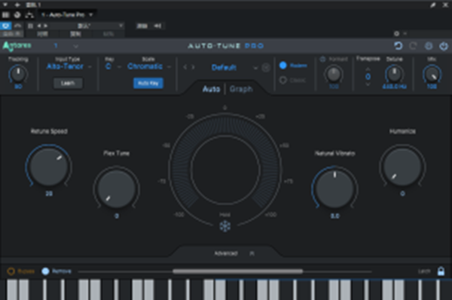The width and height of the screenshot is (452, 300).
Task: Expand the Advanced panel
Action: pos(226,253)
